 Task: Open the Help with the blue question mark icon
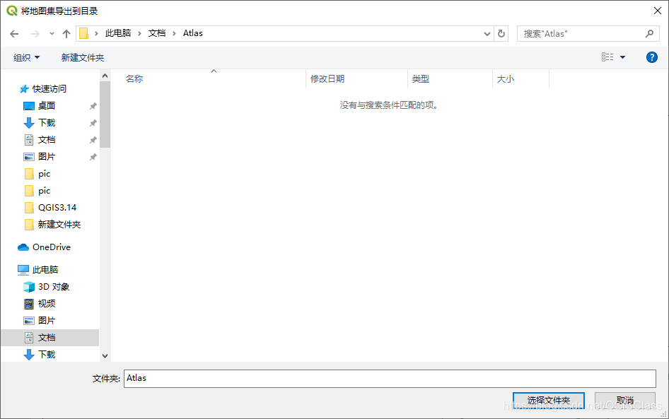pos(651,57)
